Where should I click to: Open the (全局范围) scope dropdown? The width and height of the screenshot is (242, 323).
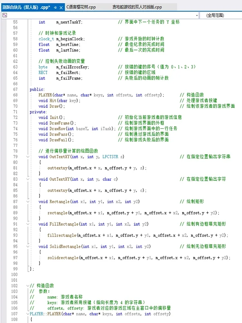click(215, 15)
